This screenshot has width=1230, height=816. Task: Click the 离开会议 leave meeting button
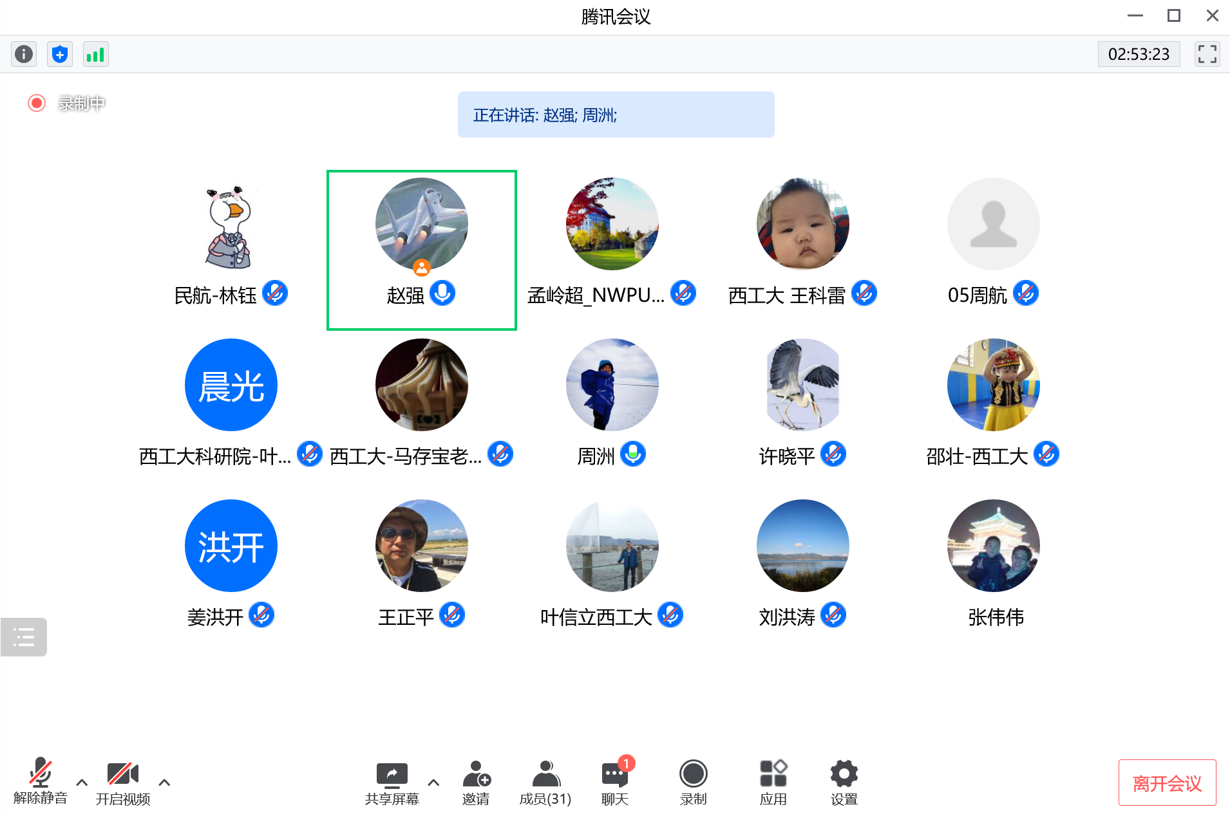tap(1167, 783)
